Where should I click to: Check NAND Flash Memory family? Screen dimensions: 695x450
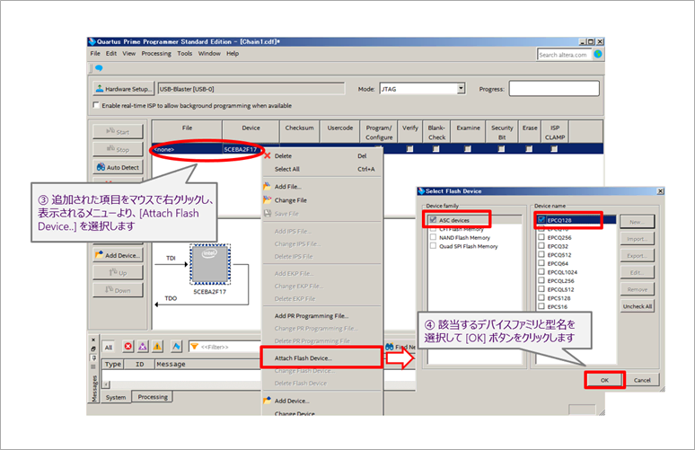pos(433,237)
